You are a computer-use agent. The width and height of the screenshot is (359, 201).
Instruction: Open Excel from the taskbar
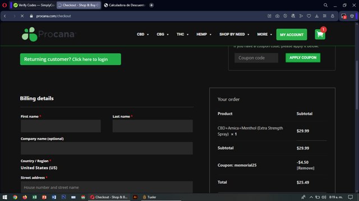pyautogui.click(x=35, y=197)
